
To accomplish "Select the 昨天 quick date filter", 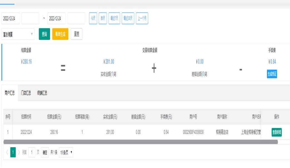I will point(103,19).
